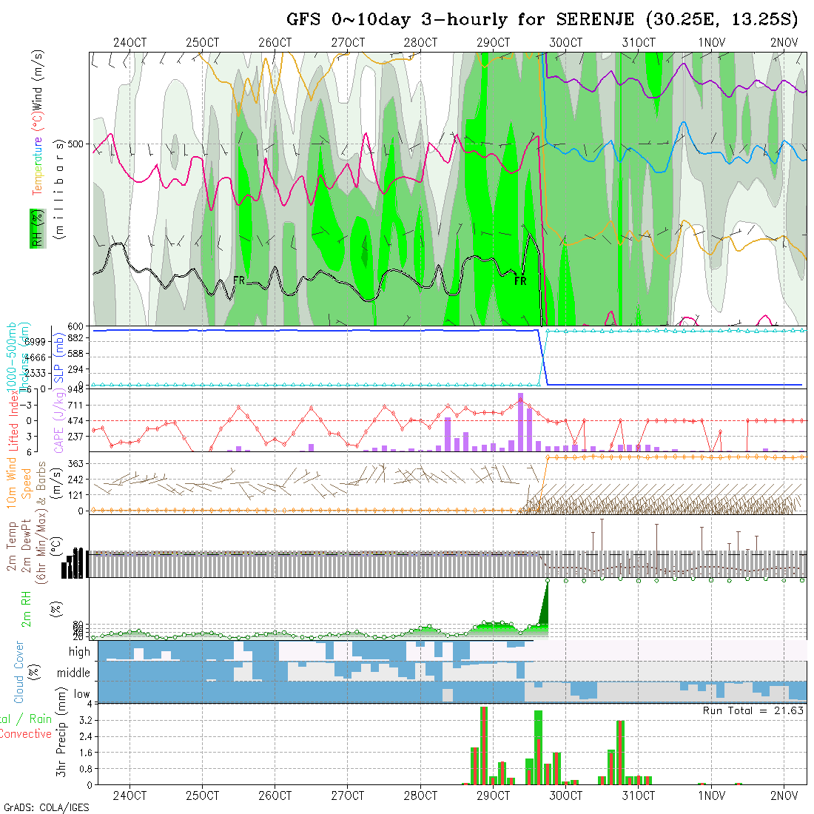Click the 1NOV label on bottom axis
Viewport: 814px width, 814px height.
click(711, 795)
